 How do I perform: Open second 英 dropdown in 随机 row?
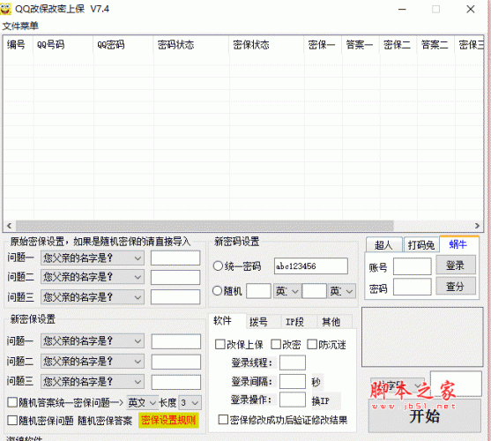[x=342, y=291]
